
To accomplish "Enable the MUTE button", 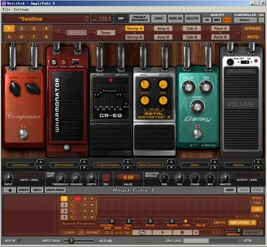I will pyautogui.click(x=253, y=37).
